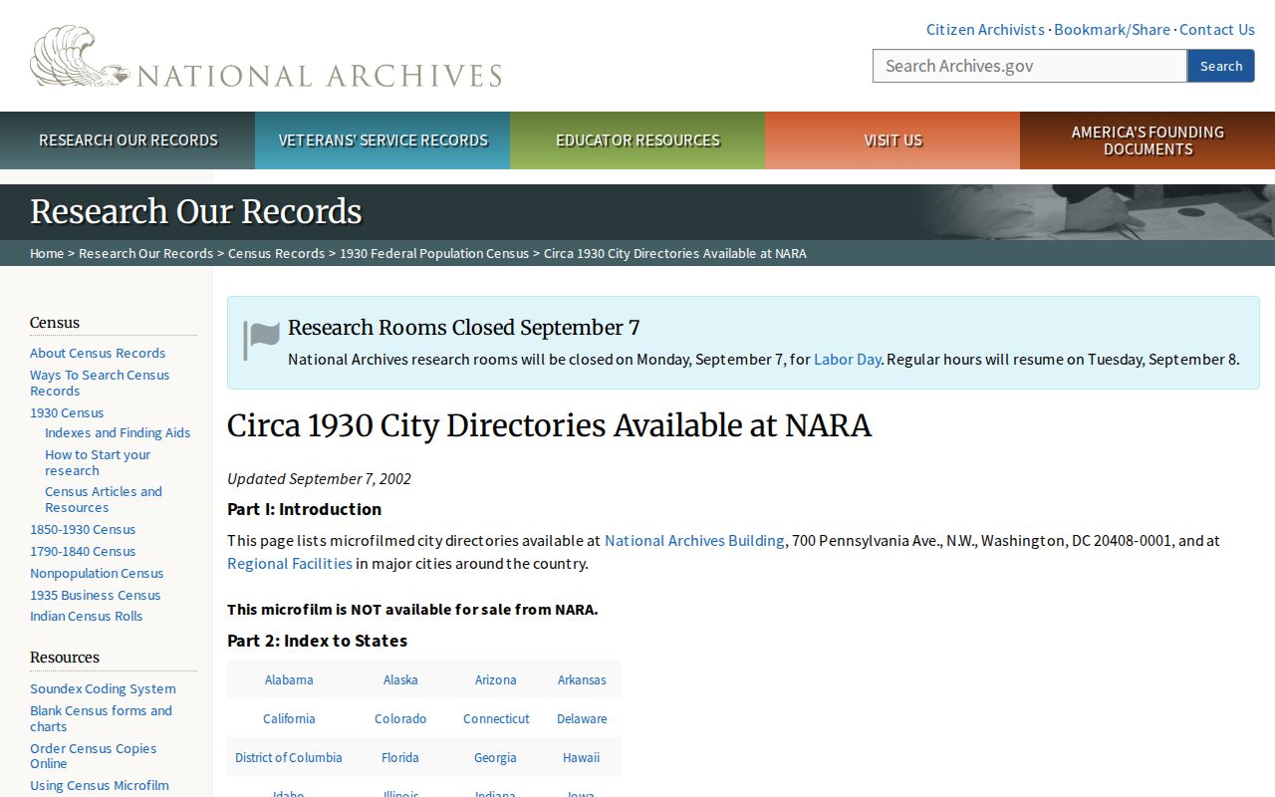Viewport: 1275px width, 797px height.
Task: Follow the Contact Us link
Action: click(1217, 30)
